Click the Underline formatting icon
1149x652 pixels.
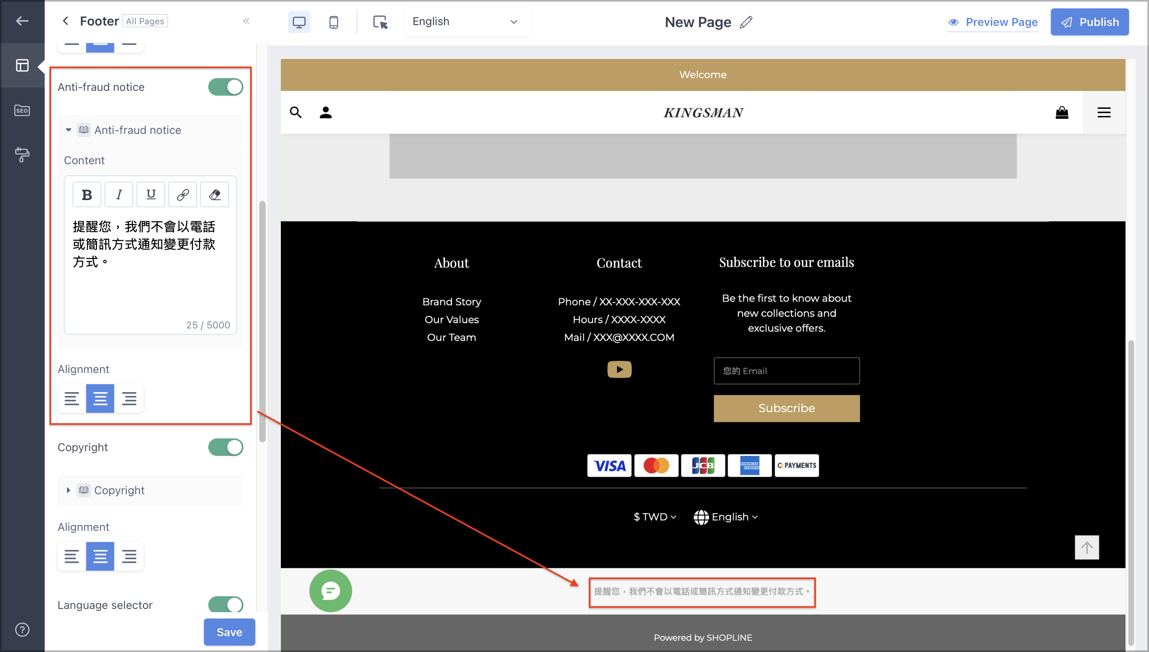pos(150,194)
